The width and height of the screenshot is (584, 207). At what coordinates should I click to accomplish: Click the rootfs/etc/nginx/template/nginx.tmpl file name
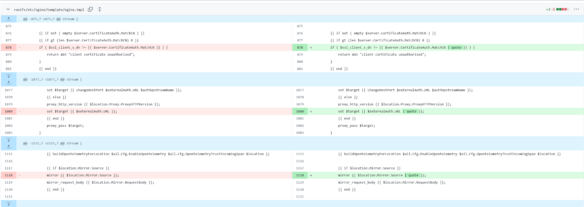(x=49, y=10)
